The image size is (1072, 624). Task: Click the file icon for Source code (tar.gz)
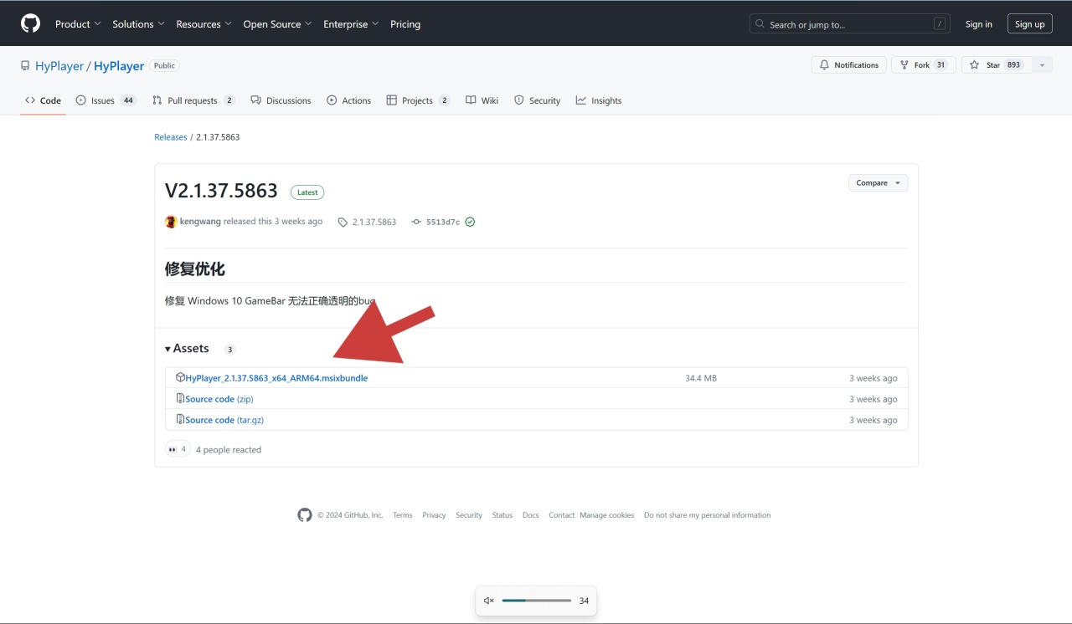180,420
